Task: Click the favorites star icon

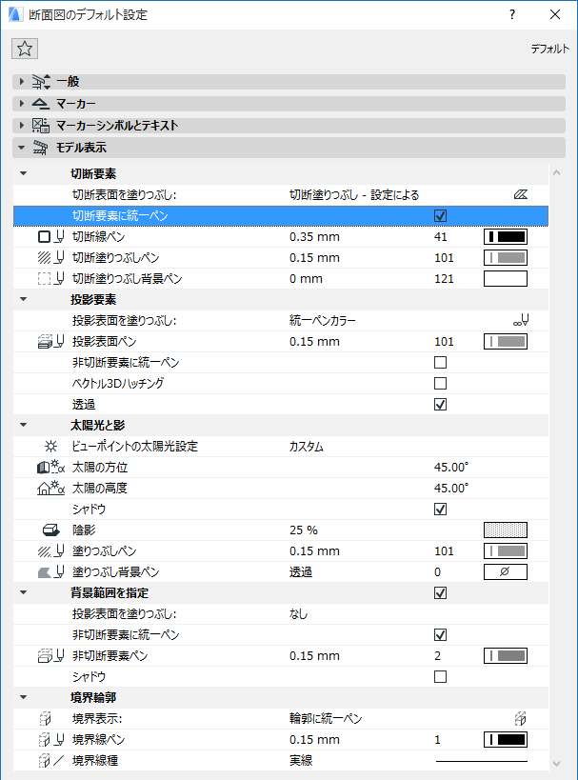Action: click(25, 49)
